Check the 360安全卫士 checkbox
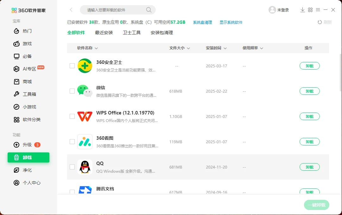This screenshot has width=342, height=215. [x=72, y=66]
